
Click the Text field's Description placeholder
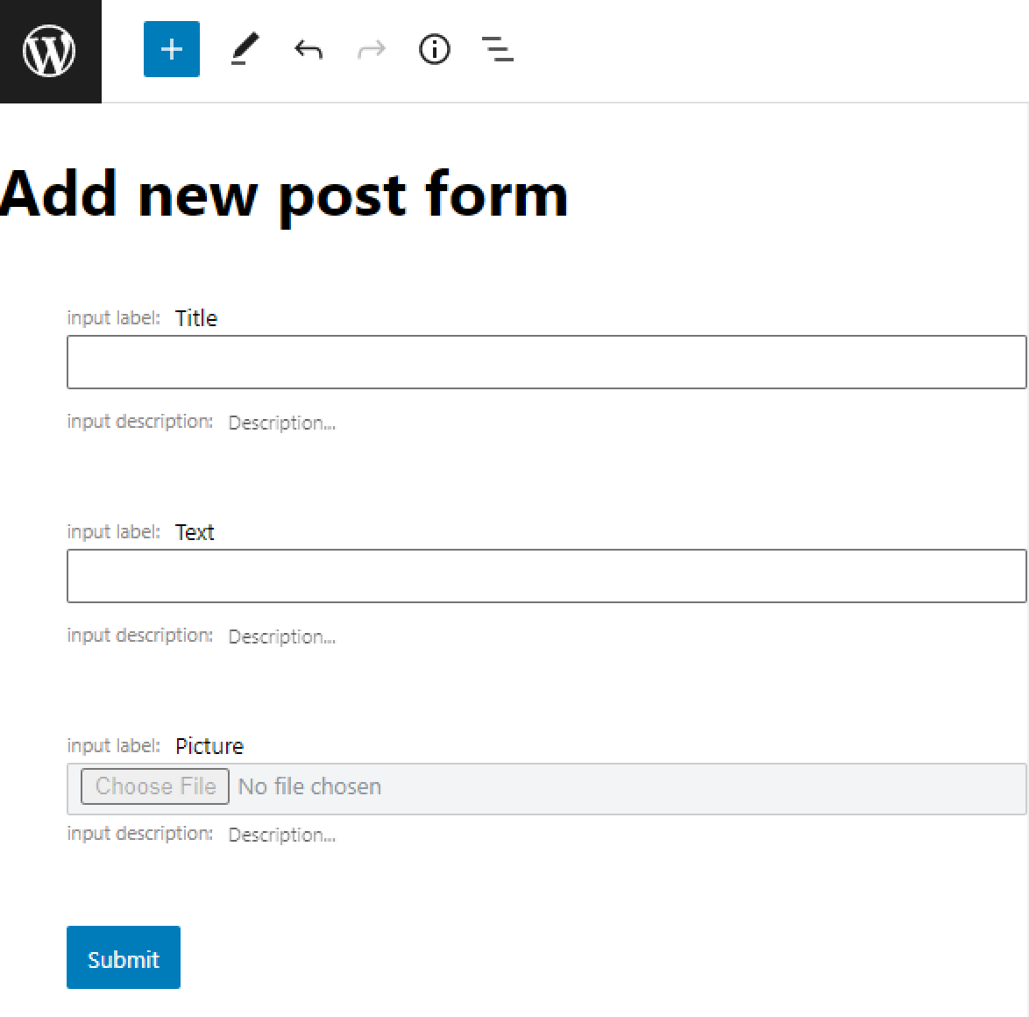pyautogui.click(x=281, y=637)
